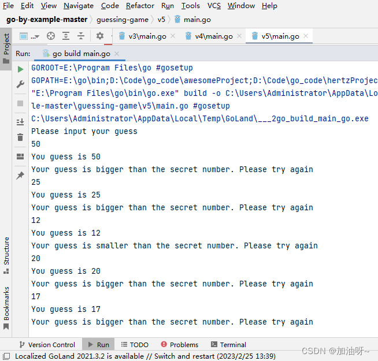The image size is (378, 361).
Task: Clear all console output with trash icon
Action: 20,137
